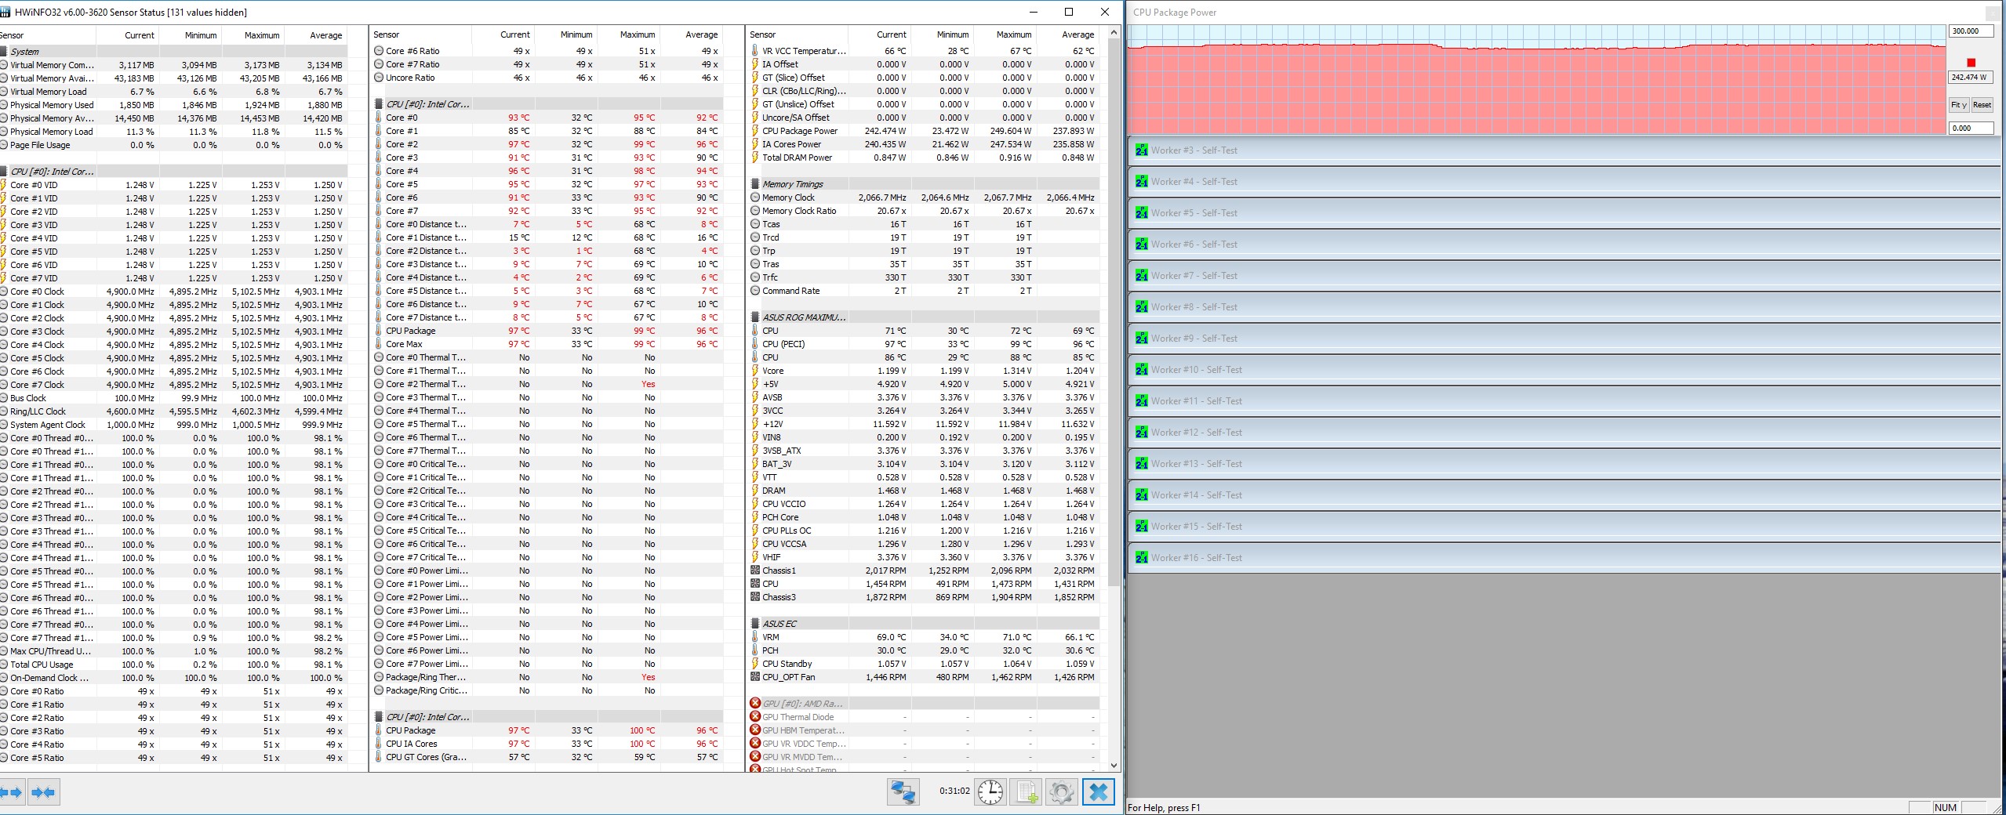
Task: Click the disabled GPU Thermal Diode red icon
Action: click(x=755, y=717)
